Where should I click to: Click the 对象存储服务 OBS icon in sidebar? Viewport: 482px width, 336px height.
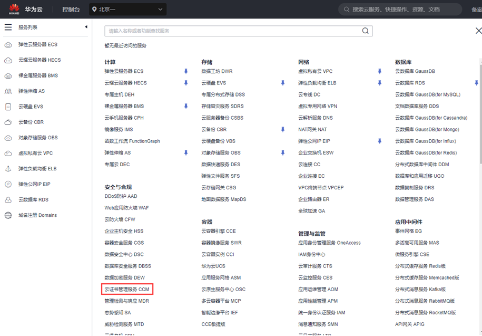pos(8,138)
